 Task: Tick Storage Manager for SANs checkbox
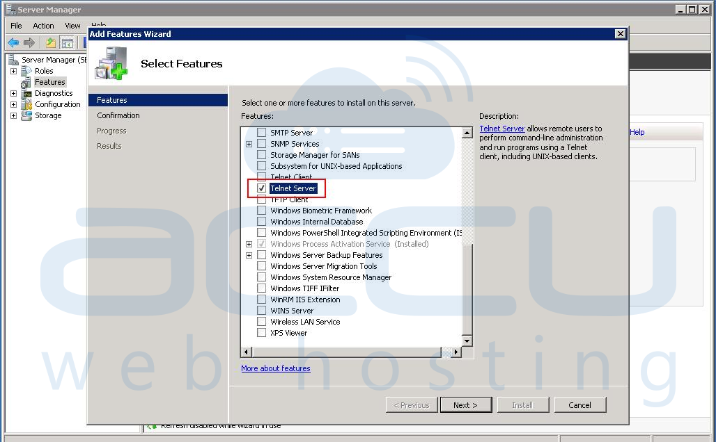(262, 155)
